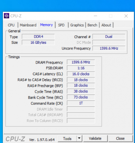Click the RAS# to CAS# Delay label
135x143 pixels.
tap(40, 80)
